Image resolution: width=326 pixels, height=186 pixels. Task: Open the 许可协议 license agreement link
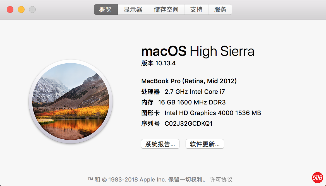point(221,179)
